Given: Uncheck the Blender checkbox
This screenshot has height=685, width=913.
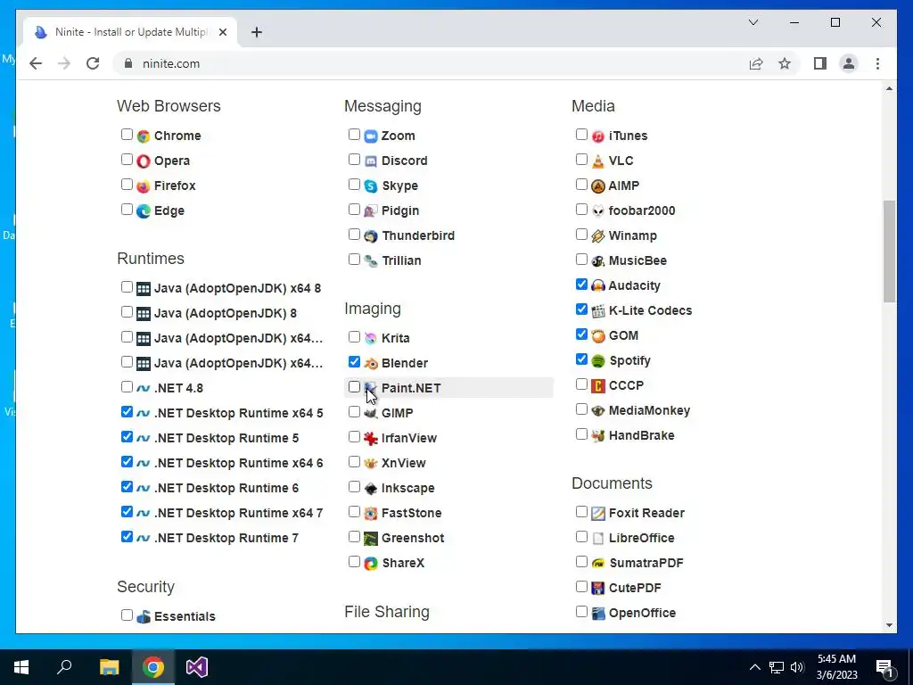Looking at the screenshot, I should tap(354, 362).
